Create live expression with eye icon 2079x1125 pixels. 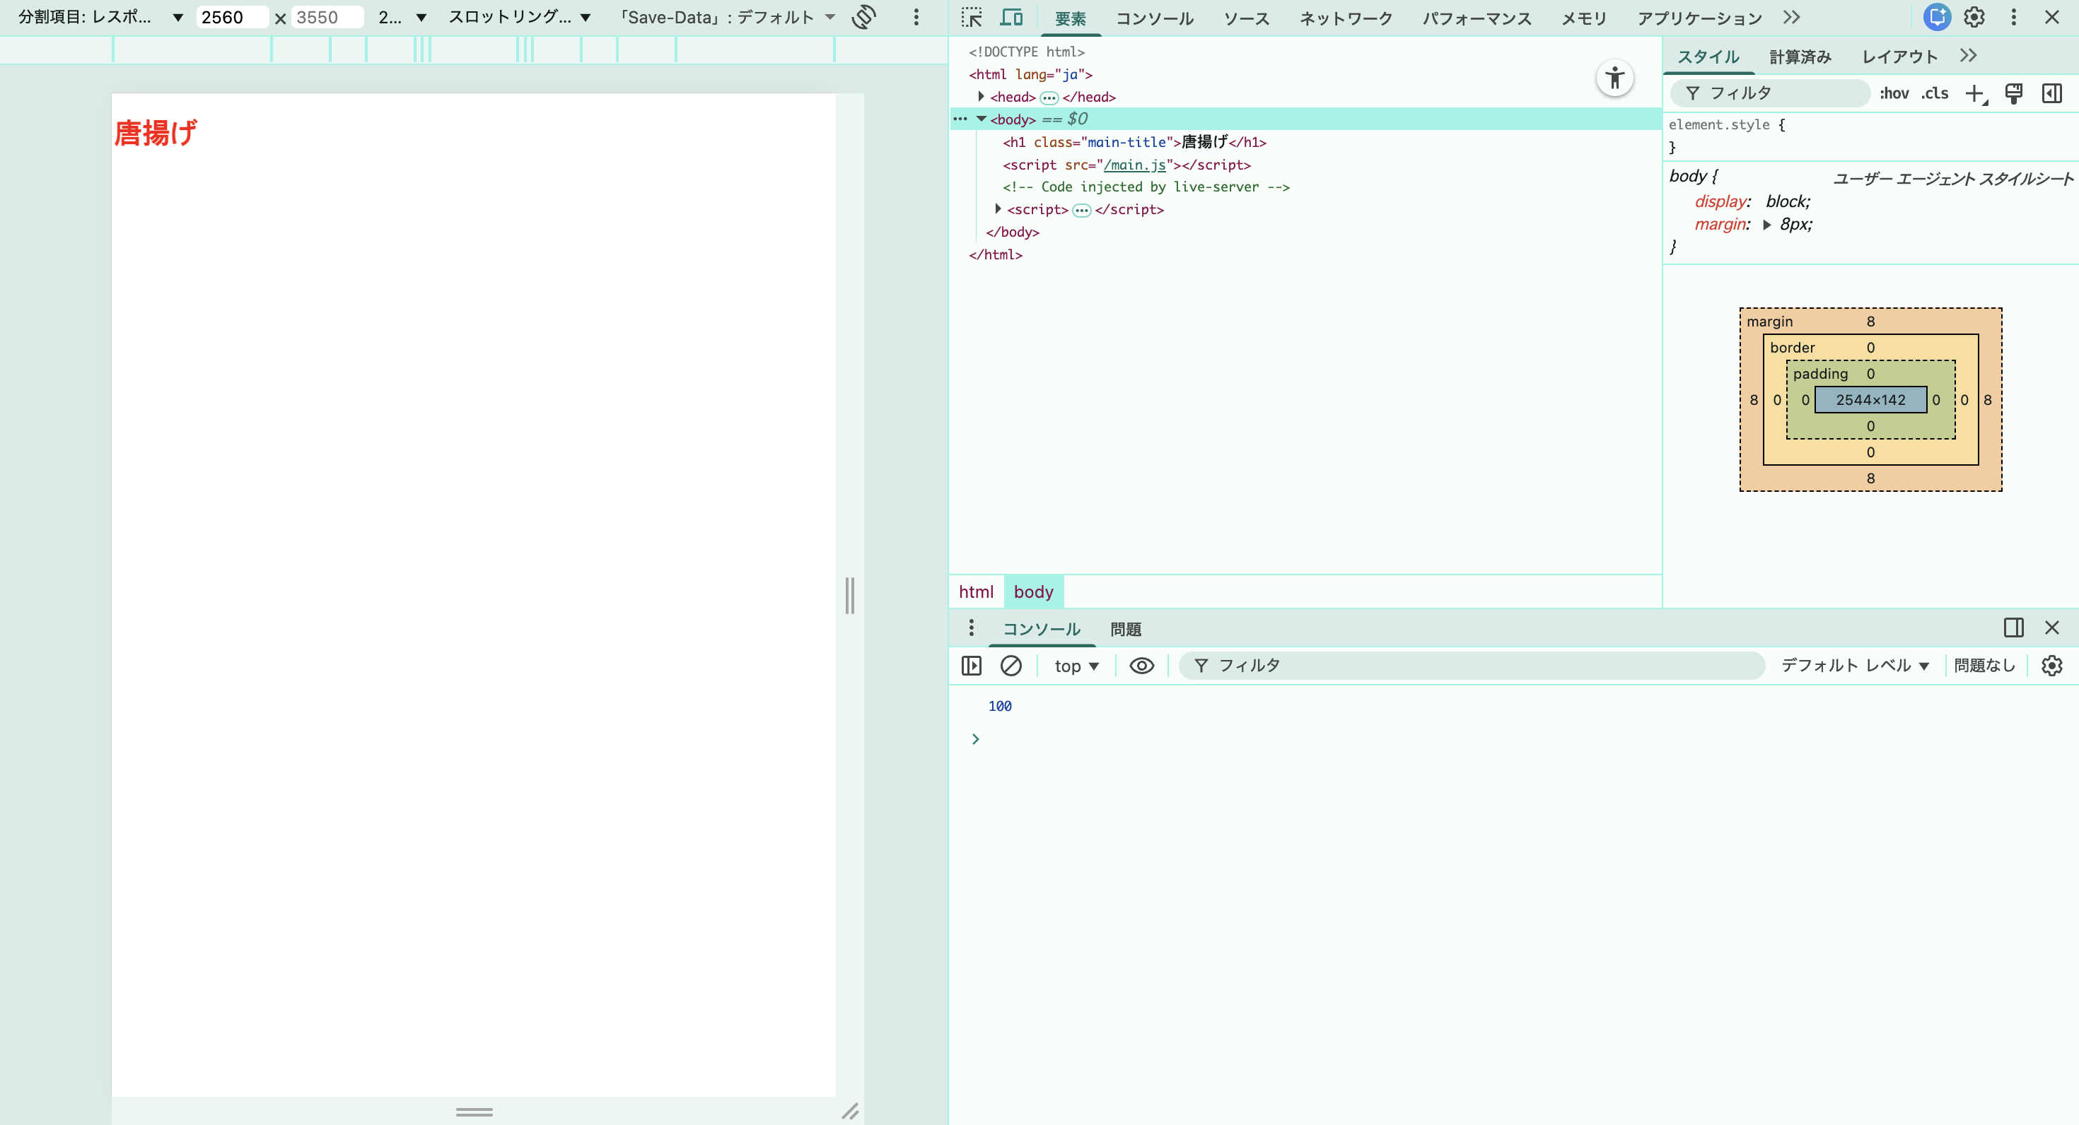[1141, 666]
